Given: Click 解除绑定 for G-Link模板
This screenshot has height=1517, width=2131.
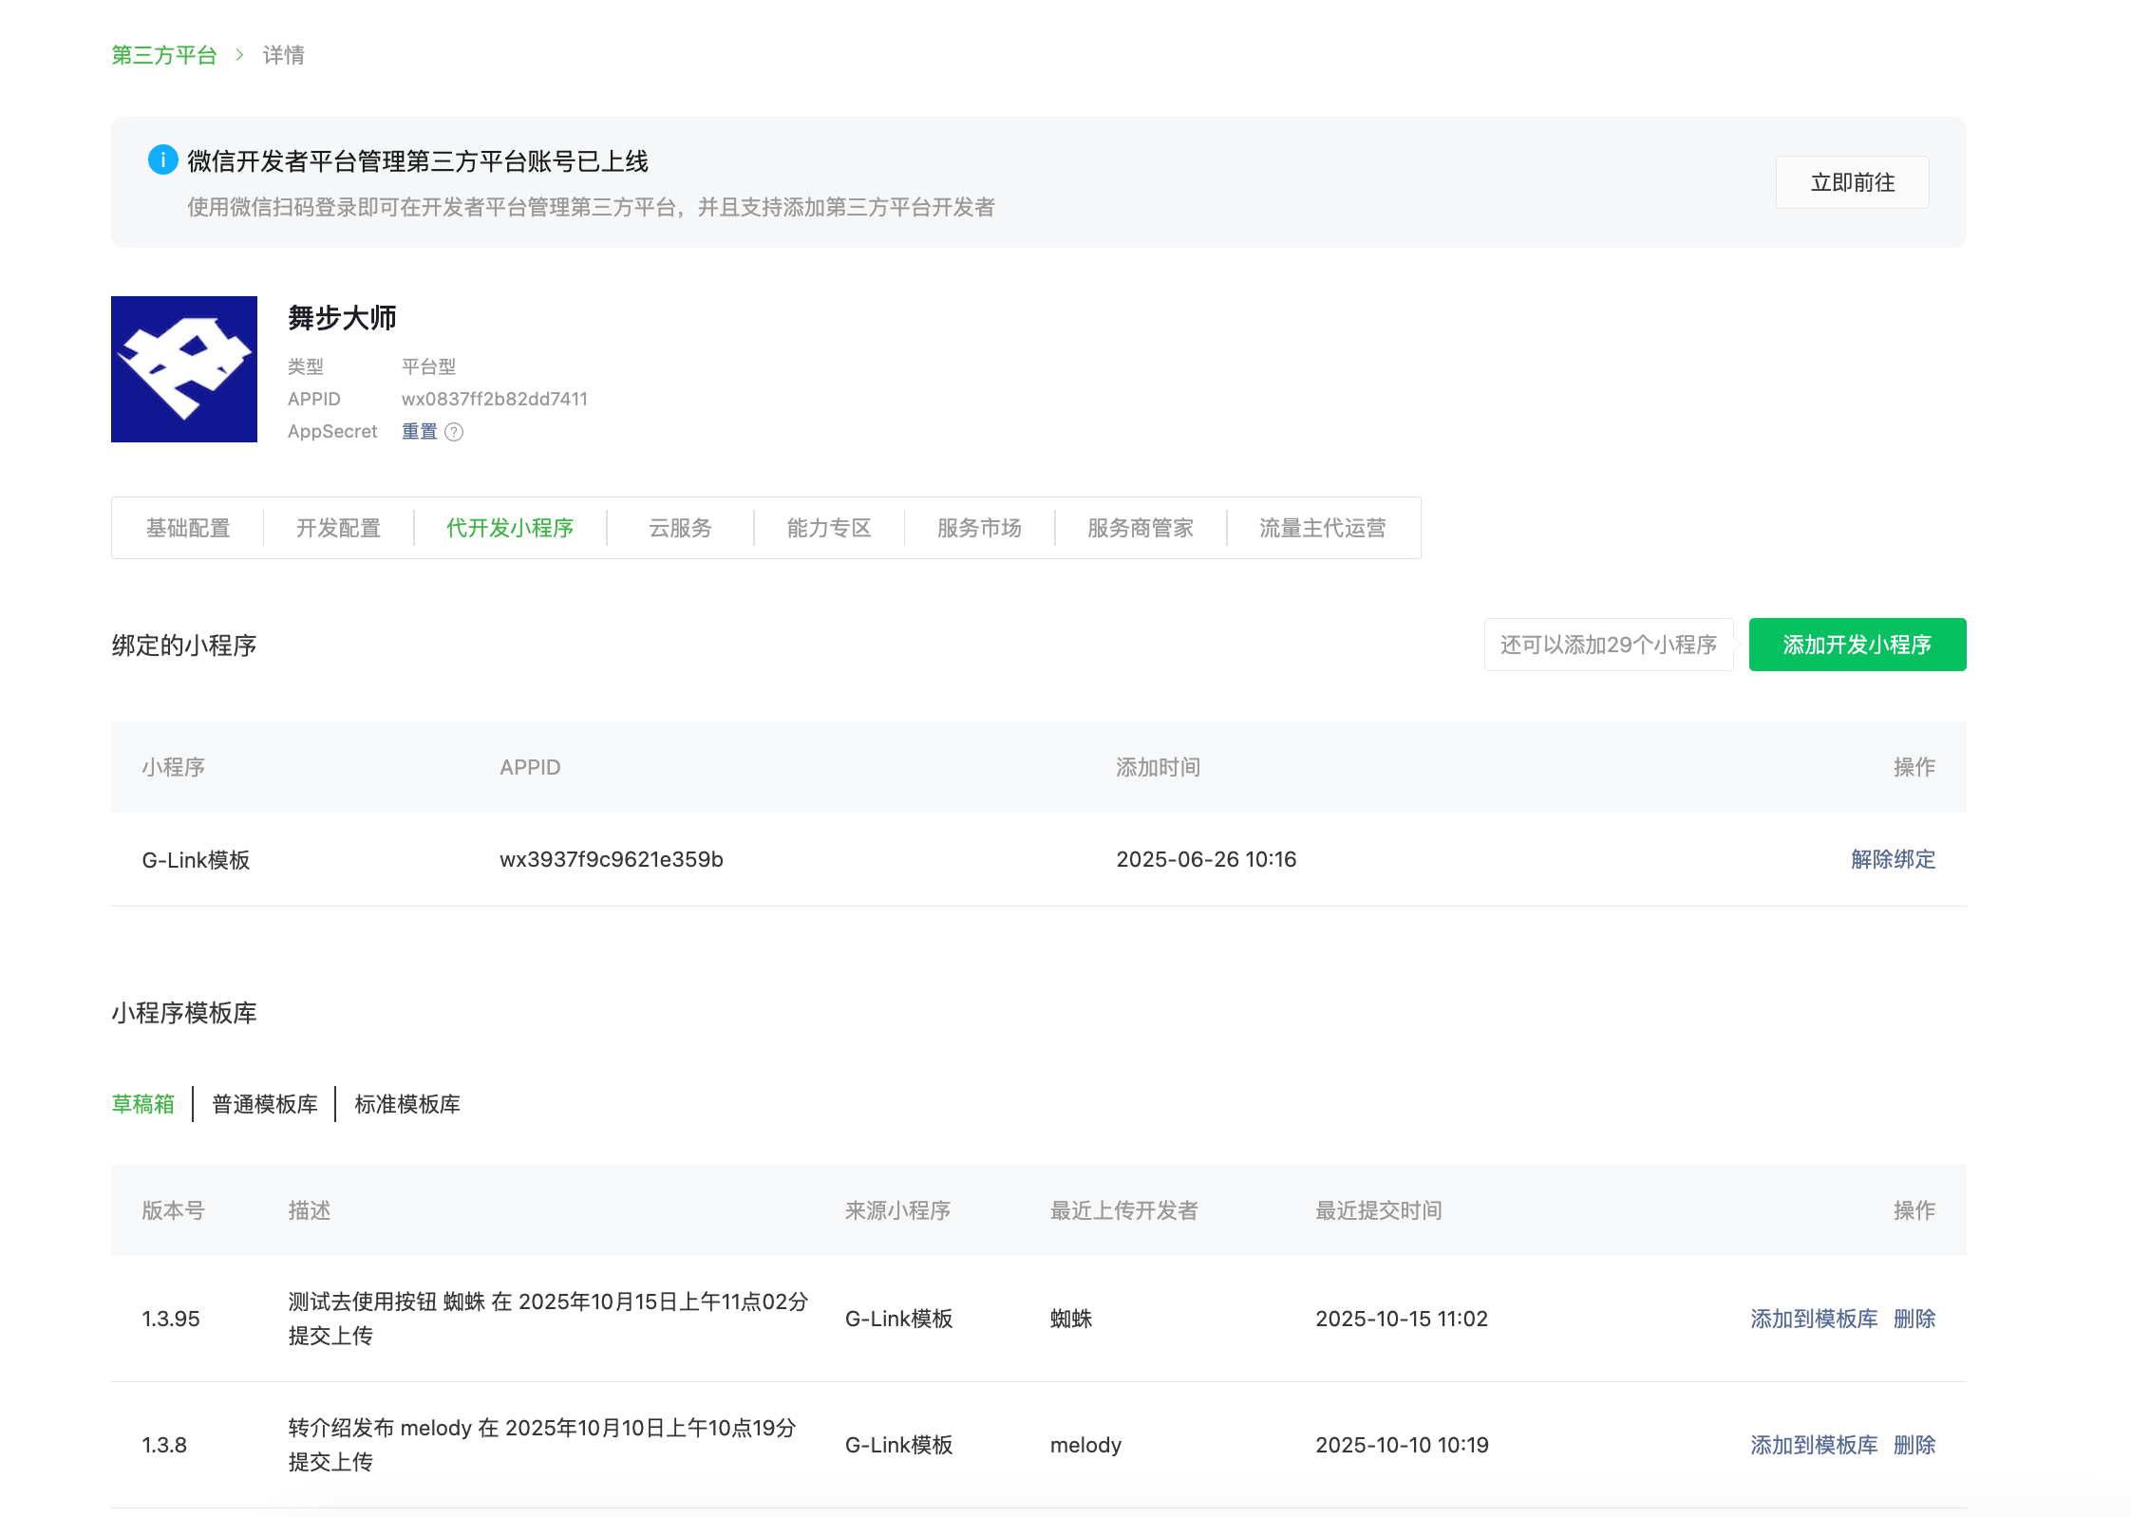Looking at the screenshot, I should 1893,859.
